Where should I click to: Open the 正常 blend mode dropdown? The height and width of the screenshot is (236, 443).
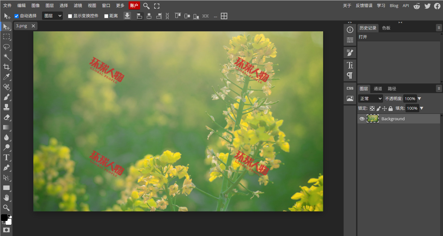371,98
